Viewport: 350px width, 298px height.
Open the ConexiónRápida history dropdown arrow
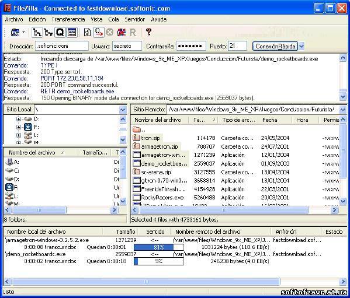click(301, 46)
